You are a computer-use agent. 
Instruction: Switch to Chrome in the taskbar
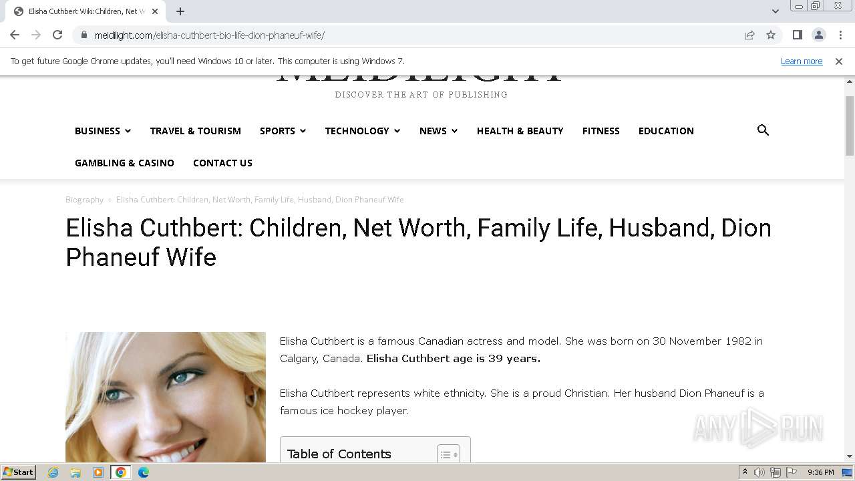121,472
